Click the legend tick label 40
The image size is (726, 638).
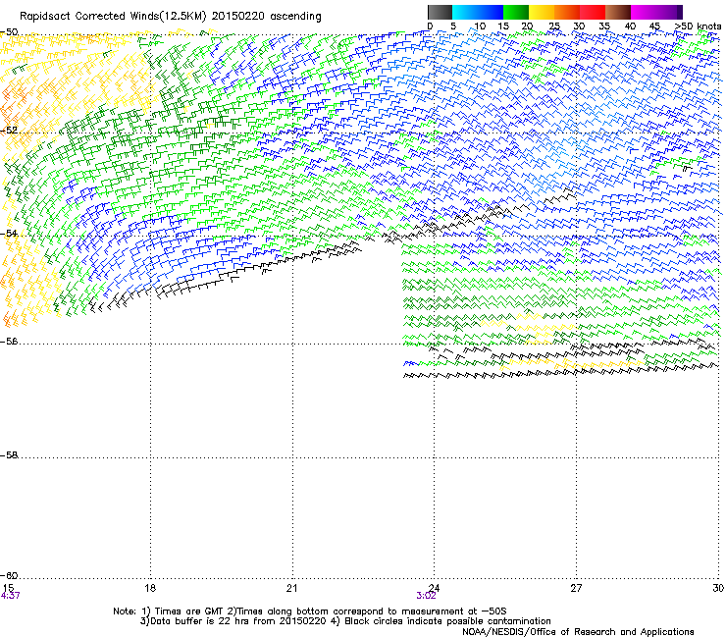[630, 27]
